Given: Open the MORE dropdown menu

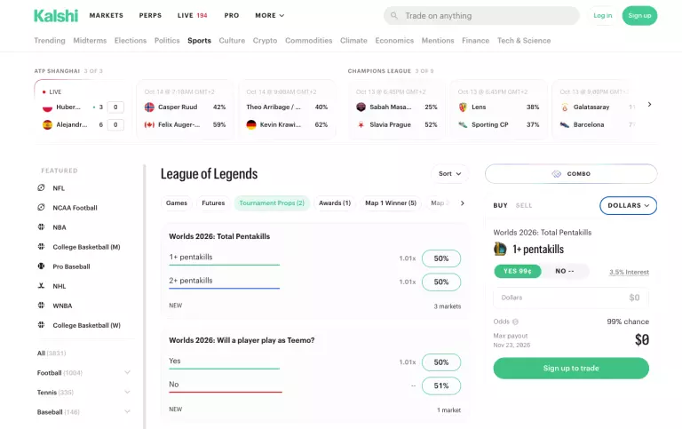Looking at the screenshot, I should [x=270, y=16].
